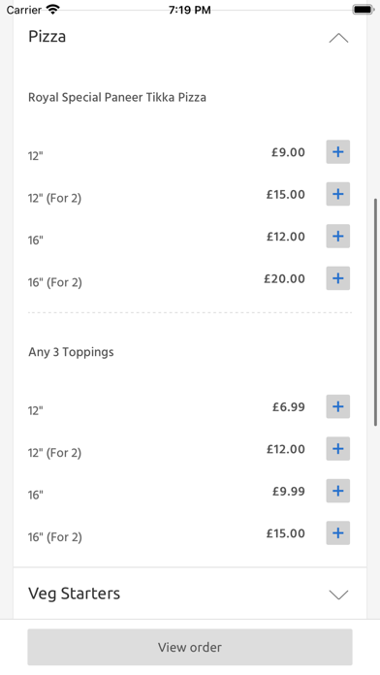Select Royal Special Paneer Tikka Pizza title
Viewport: 380px width, 675px height.
[117, 97]
